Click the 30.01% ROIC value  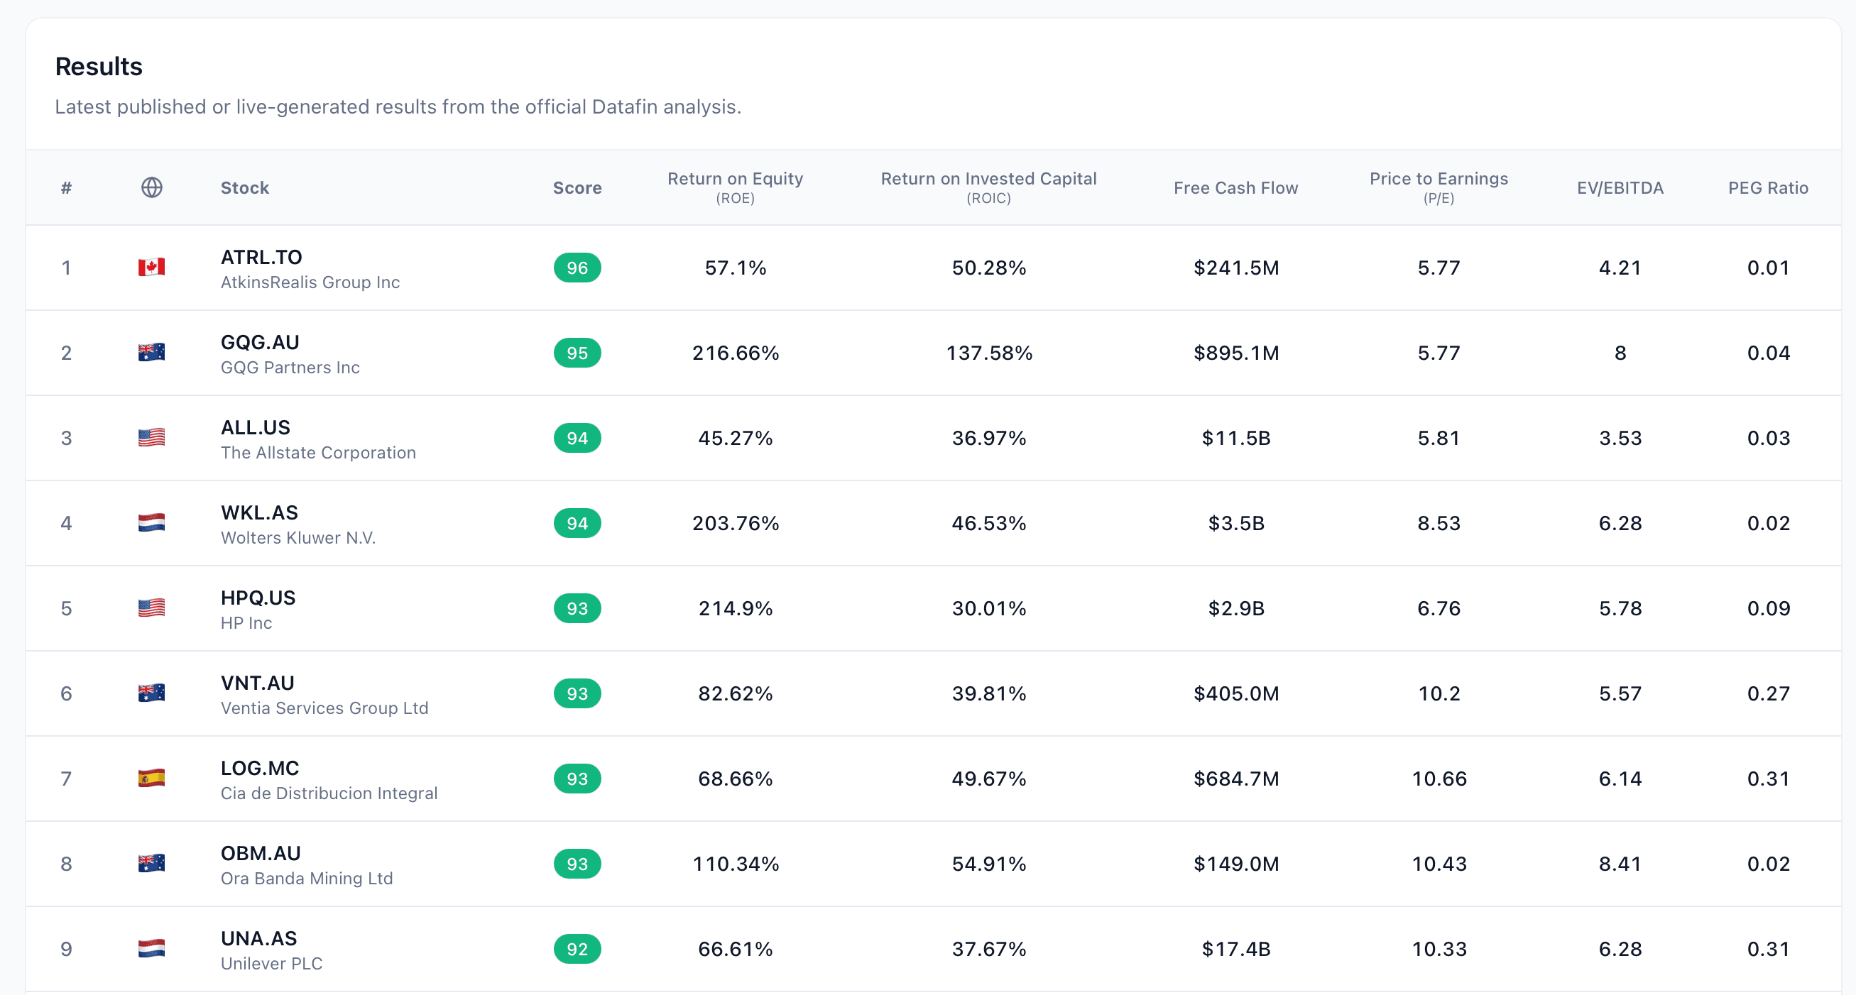tap(988, 608)
